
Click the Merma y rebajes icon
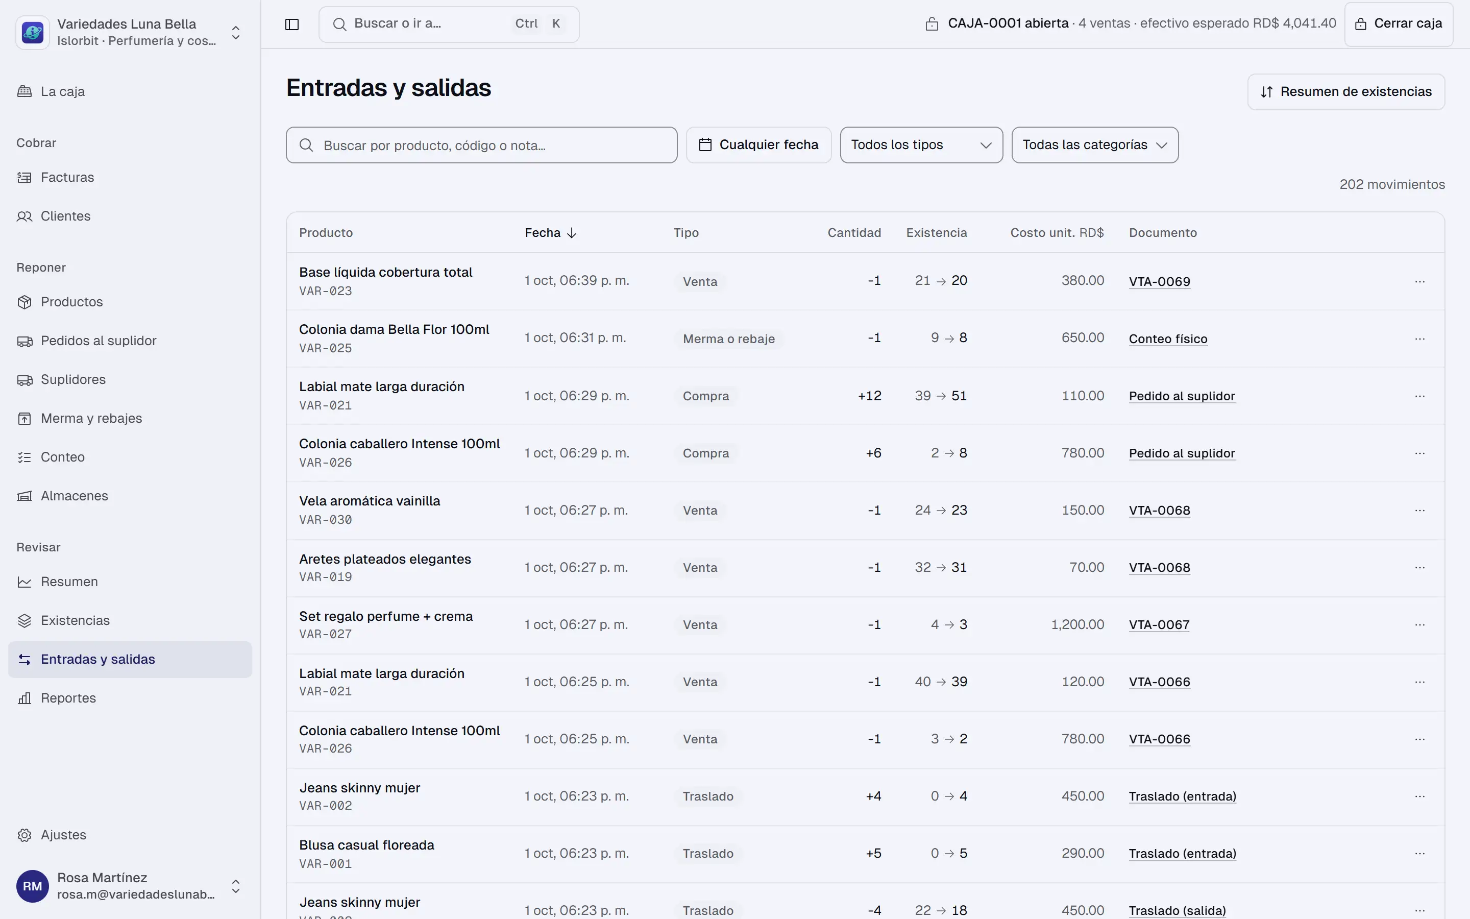click(24, 419)
